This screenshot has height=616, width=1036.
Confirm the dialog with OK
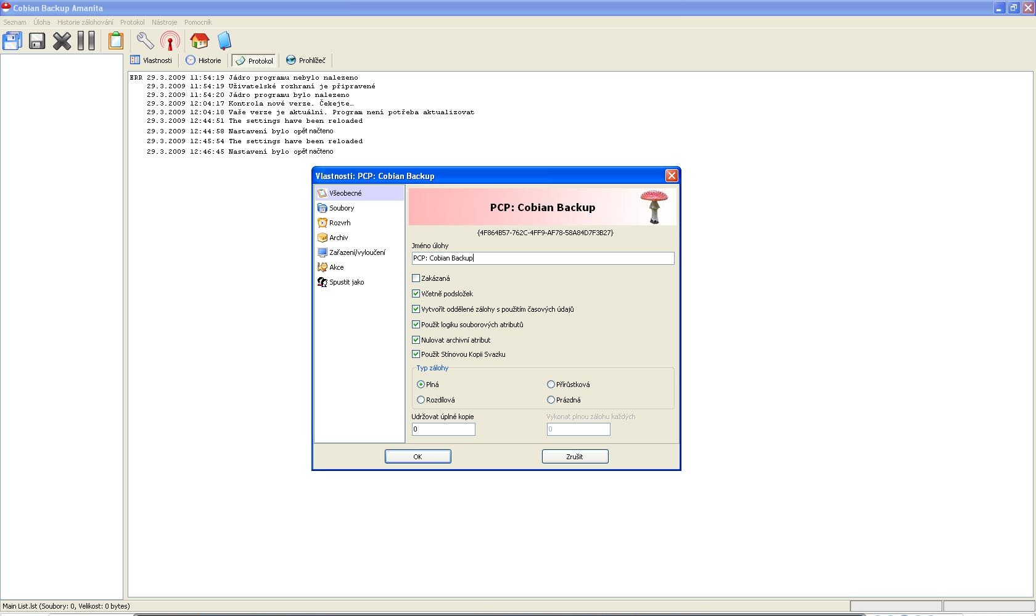418,457
